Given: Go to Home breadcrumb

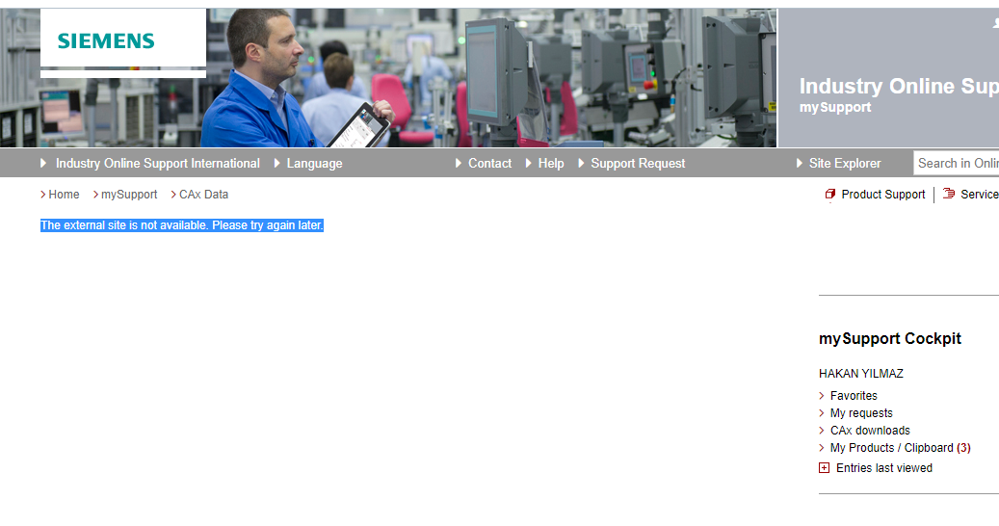Looking at the screenshot, I should pos(64,195).
